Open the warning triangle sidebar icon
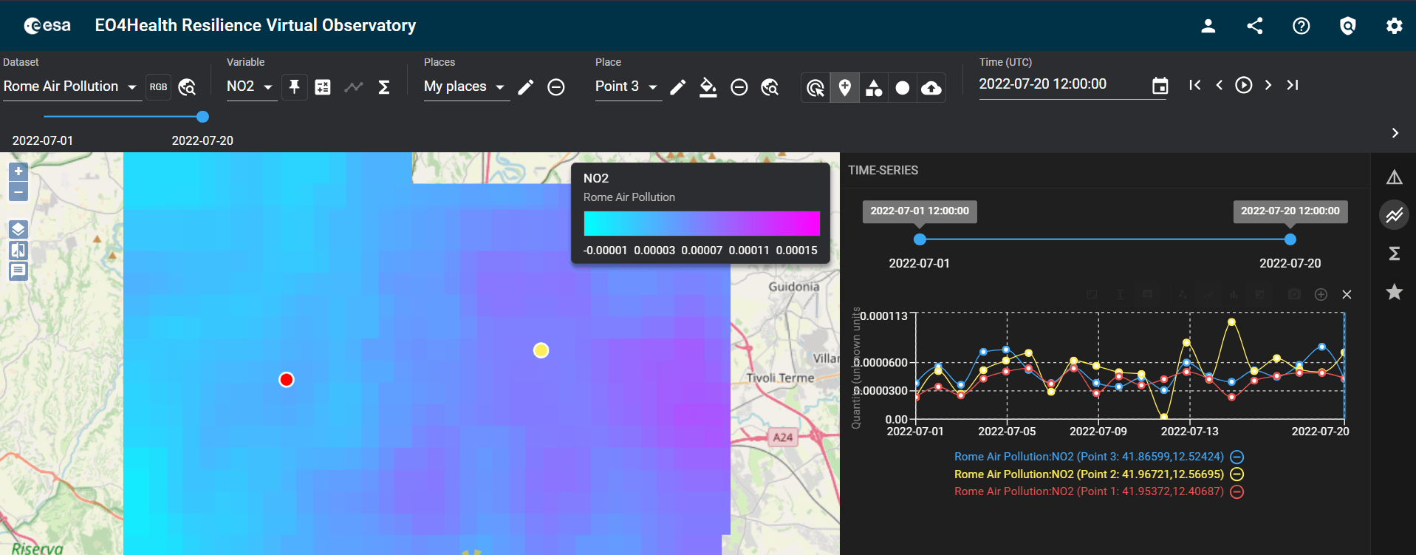 (x=1395, y=177)
